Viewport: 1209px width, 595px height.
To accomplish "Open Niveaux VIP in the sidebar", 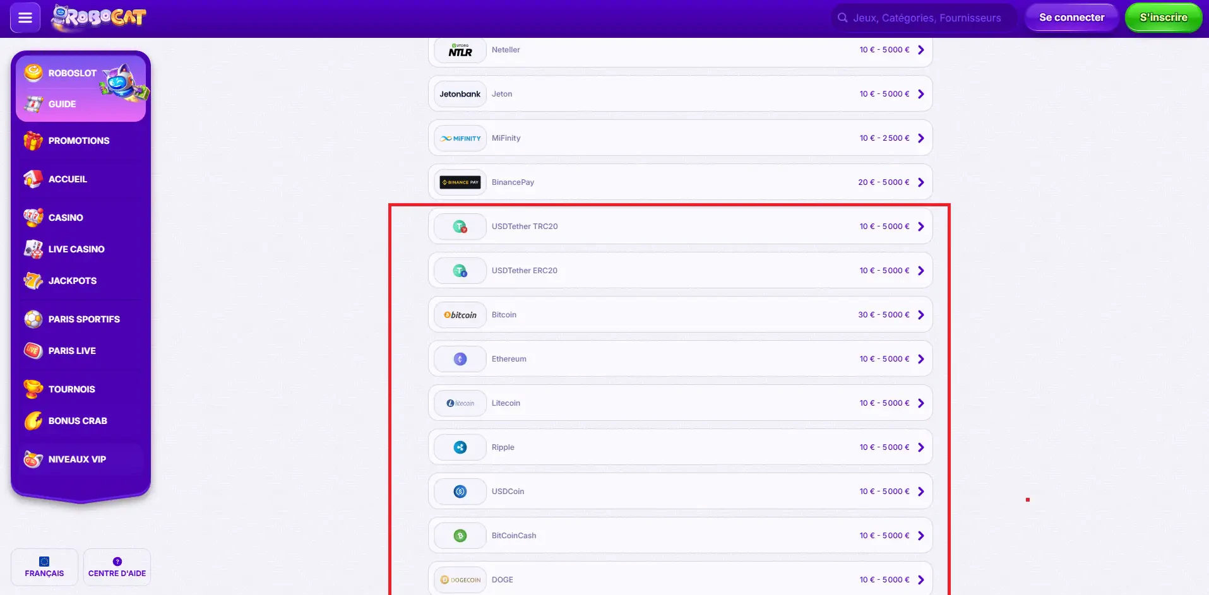I will tap(77, 459).
